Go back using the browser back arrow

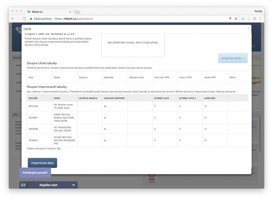pyautogui.click(x=13, y=19)
